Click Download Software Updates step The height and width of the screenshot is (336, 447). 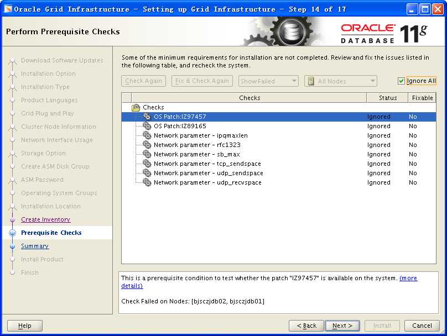tap(62, 60)
